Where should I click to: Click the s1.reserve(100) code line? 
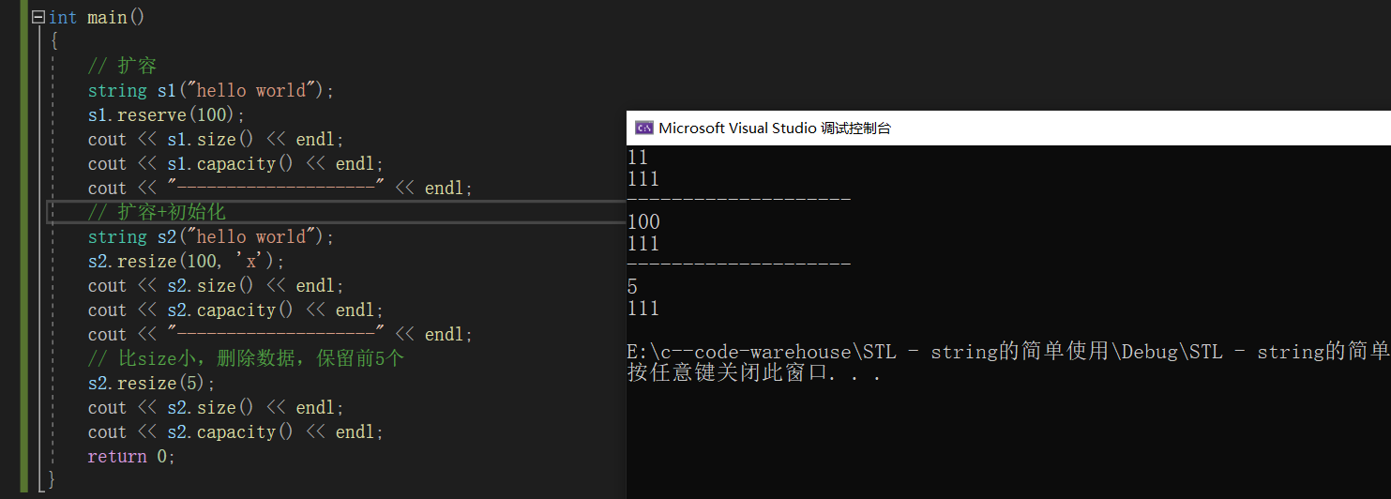click(166, 115)
